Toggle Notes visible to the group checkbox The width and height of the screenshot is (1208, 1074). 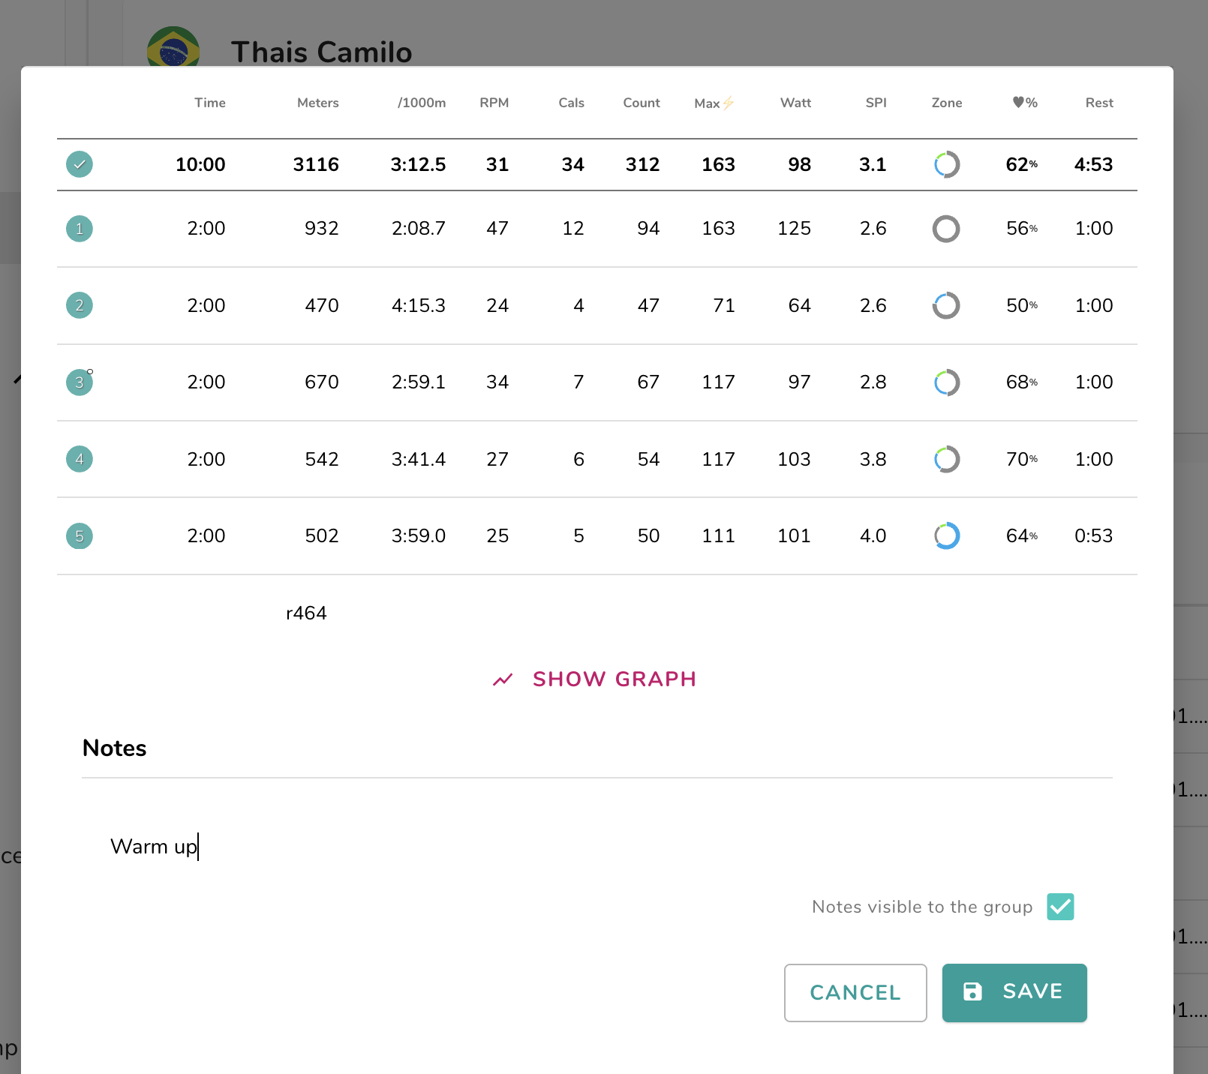pos(1060,907)
